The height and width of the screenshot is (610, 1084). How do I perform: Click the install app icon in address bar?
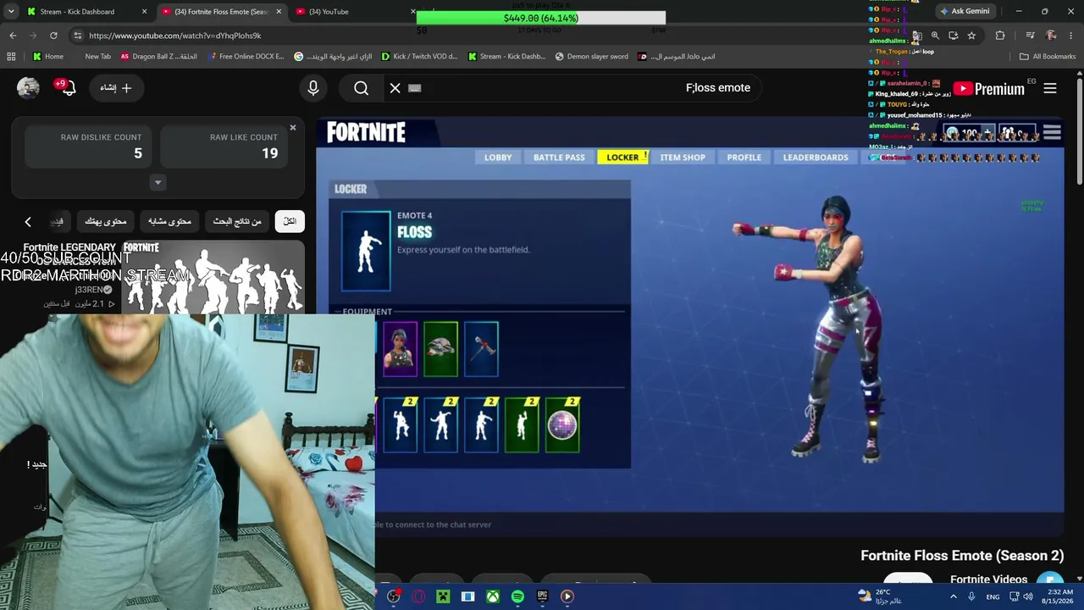(954, 36)
